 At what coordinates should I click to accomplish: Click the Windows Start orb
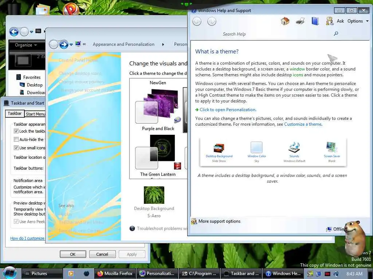click(9, 273)
